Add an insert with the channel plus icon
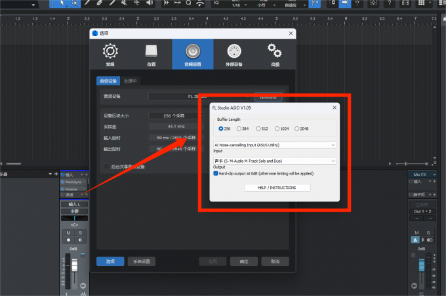This screenshot has height=296, width=446. pyautogui.click(x=87, y=175)
